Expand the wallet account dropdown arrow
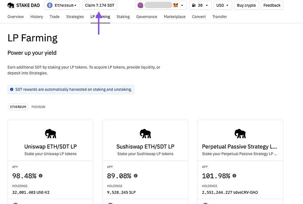The width and height of the screenshot is (303, 204). [182, 5]
